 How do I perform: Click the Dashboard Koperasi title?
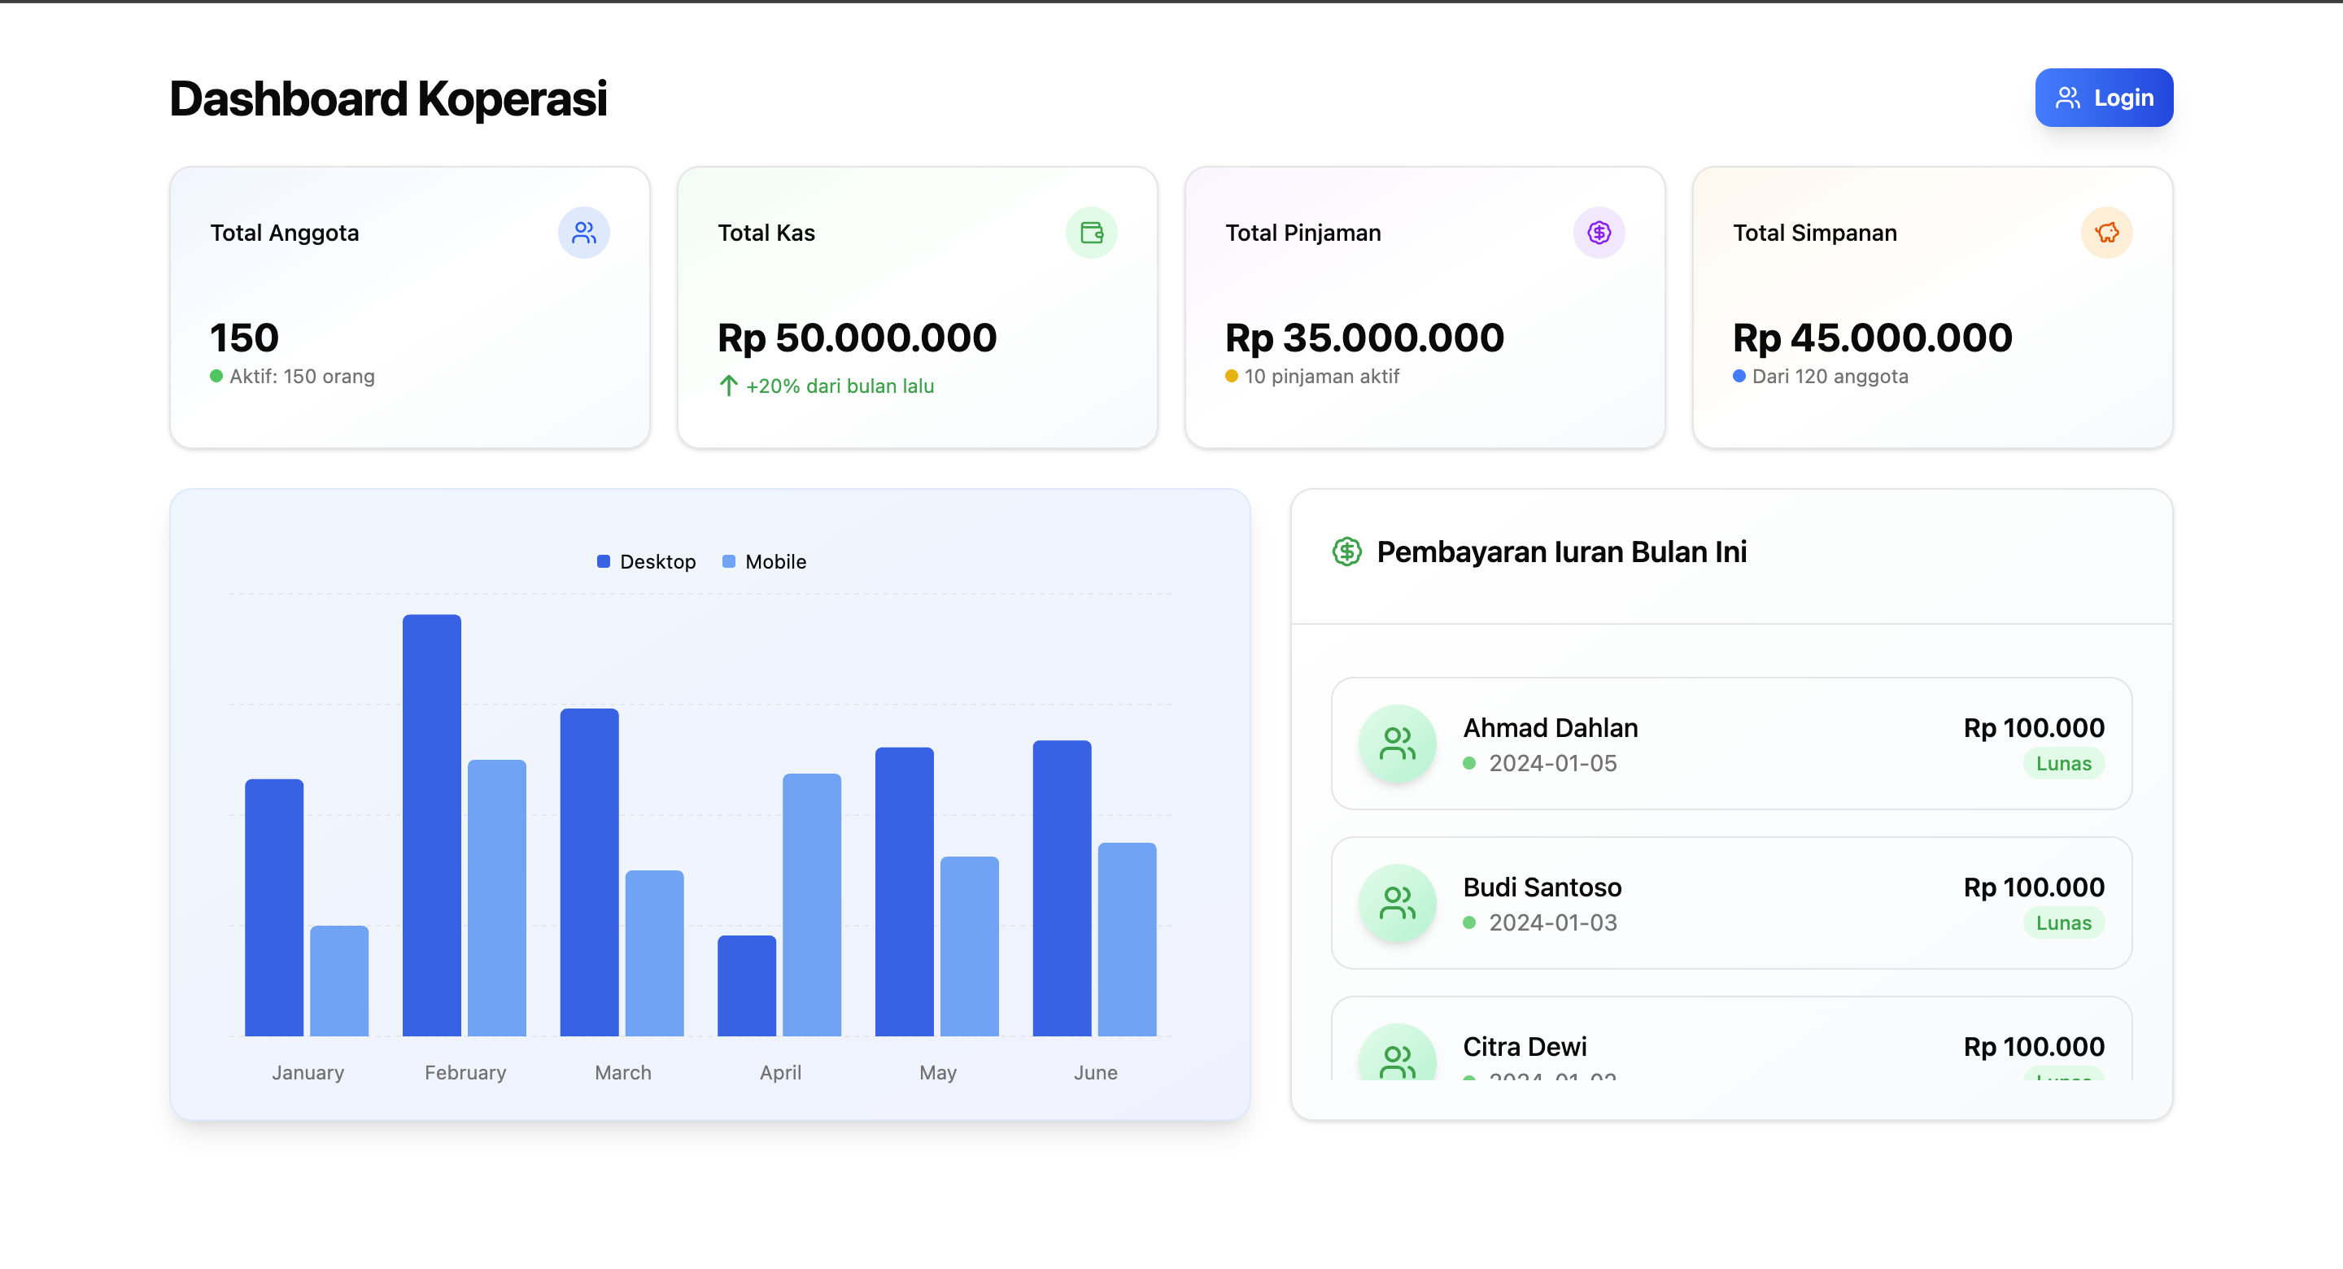(387, 98)
